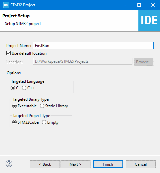160x173 pixels.
Task: Minimize the STM32 Project window
Action: coord(126,5)
